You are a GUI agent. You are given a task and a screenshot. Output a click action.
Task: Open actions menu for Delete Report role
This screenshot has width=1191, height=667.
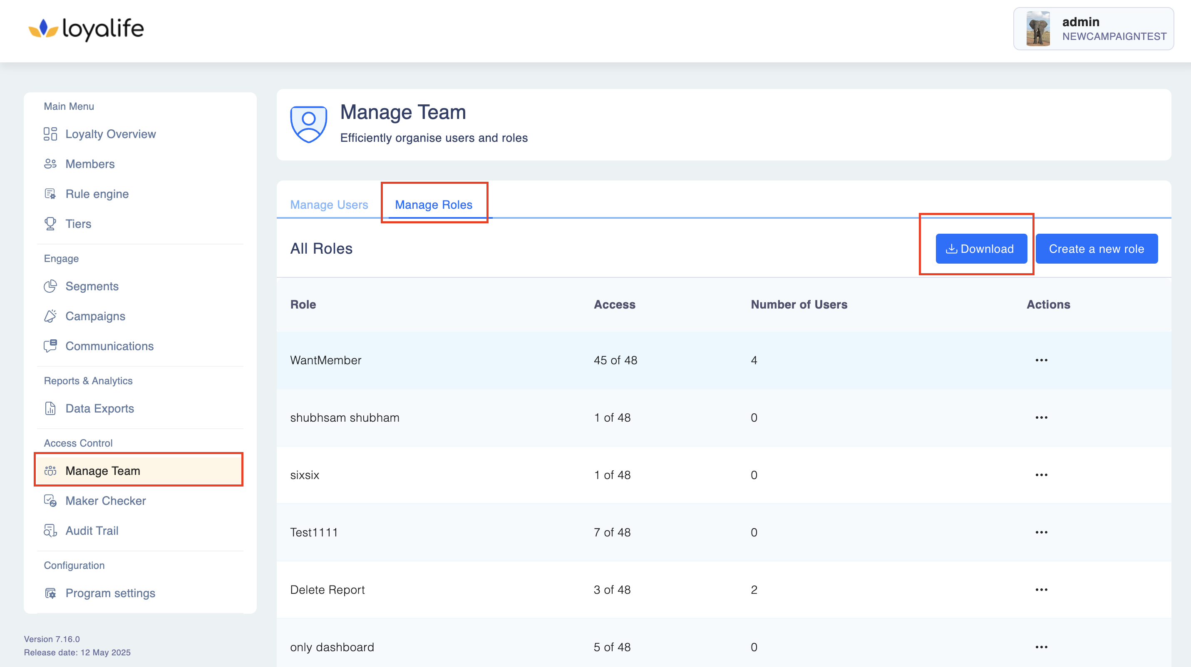point(1041,590)
